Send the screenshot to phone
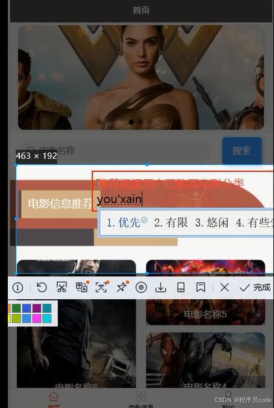This screenshot has height=408, width=274. coord(181,287)
